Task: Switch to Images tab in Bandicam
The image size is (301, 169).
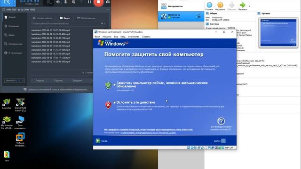Action: tap(86, 18)
